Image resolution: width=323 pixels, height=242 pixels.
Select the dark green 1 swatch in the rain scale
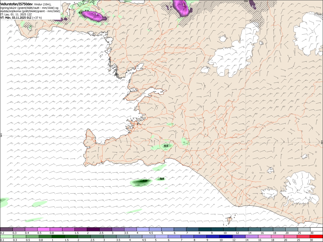coord(58,236)
